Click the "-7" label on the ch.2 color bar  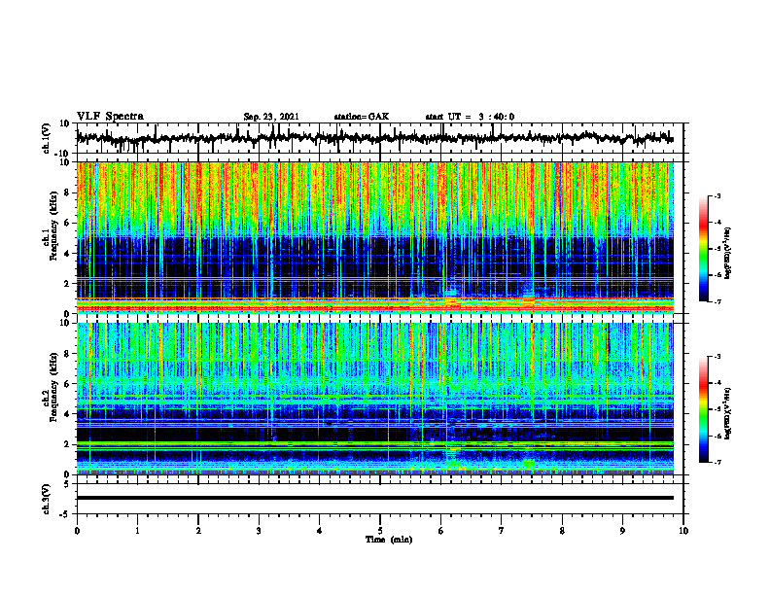717,462
